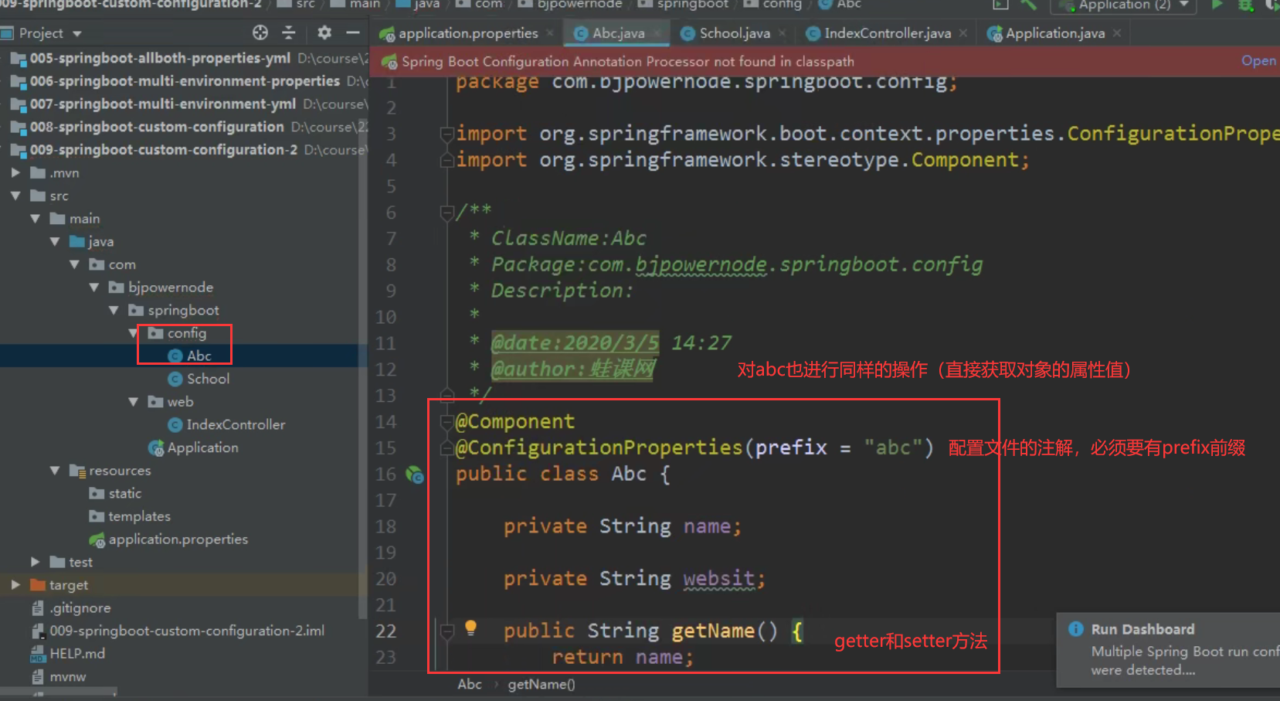Click the Open link in the warning banner
The width and height of the screenshot is (1280, 701).
1258,61
